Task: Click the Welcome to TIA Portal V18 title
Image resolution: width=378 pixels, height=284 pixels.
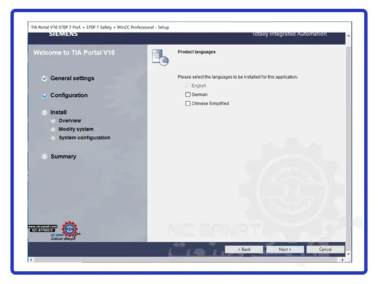Action: [74, 52]
